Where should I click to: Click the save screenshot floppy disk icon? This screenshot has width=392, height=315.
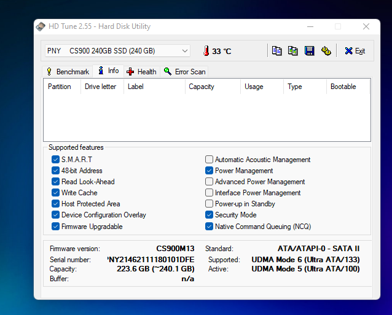coord(309,51)
